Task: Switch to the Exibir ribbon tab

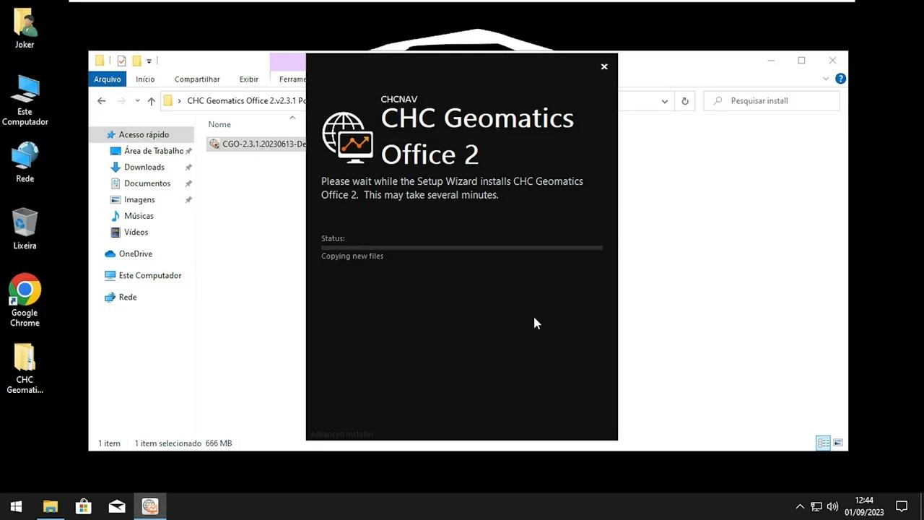Action: (x=249, y=79)
